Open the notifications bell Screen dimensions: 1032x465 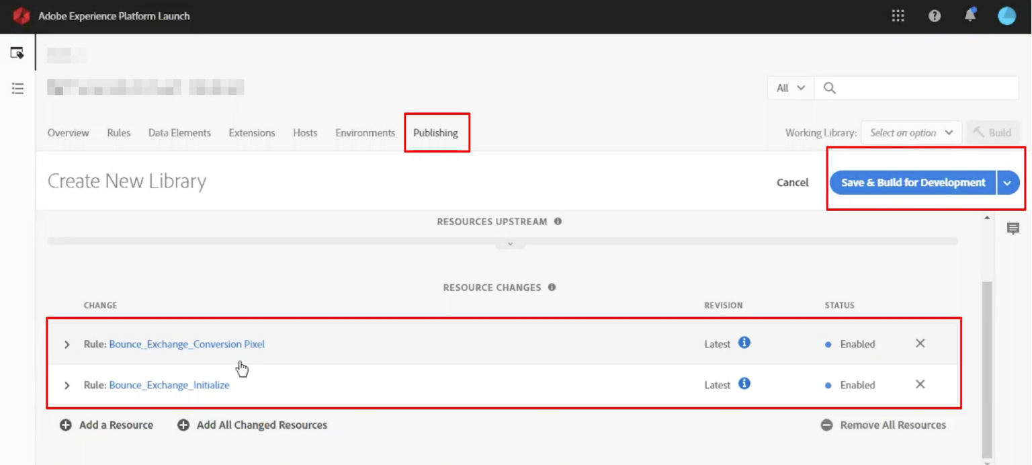tap(970, 15)
